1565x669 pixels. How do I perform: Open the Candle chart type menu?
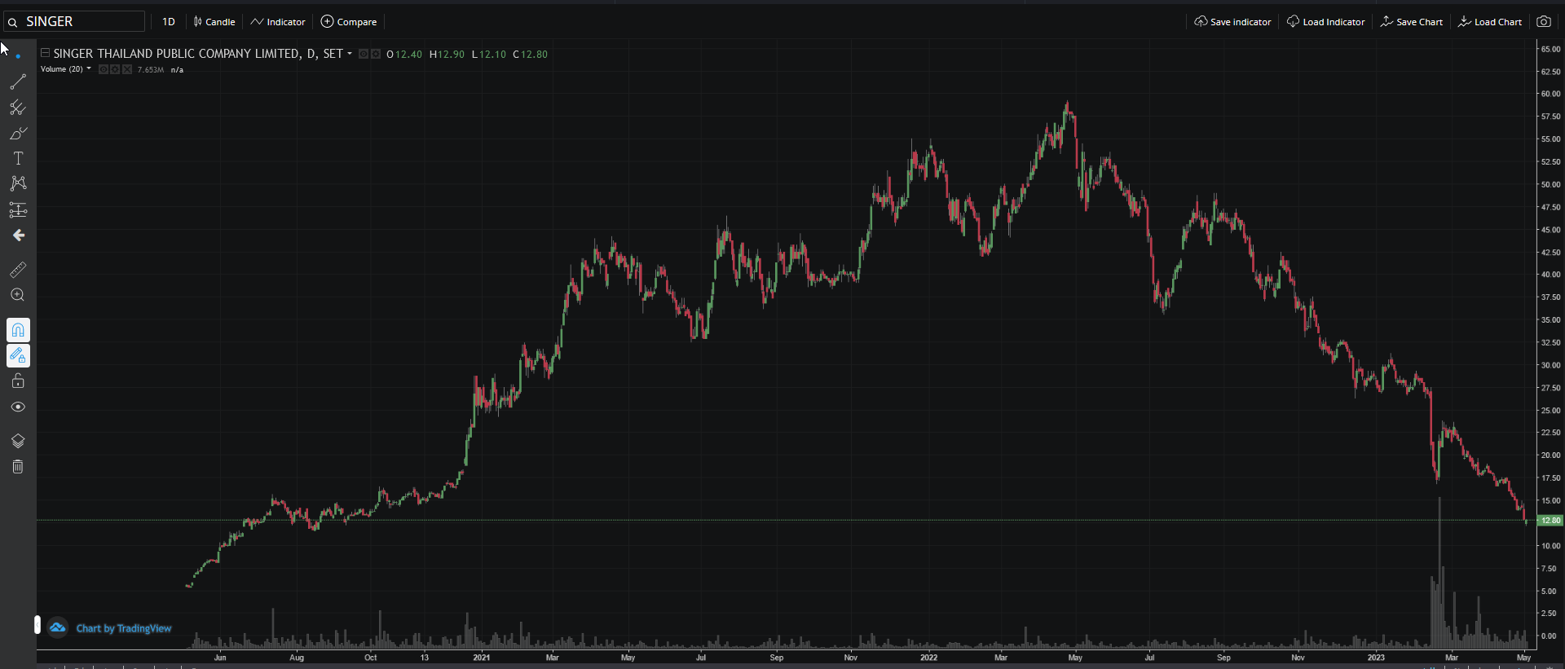tap(214, 22)
